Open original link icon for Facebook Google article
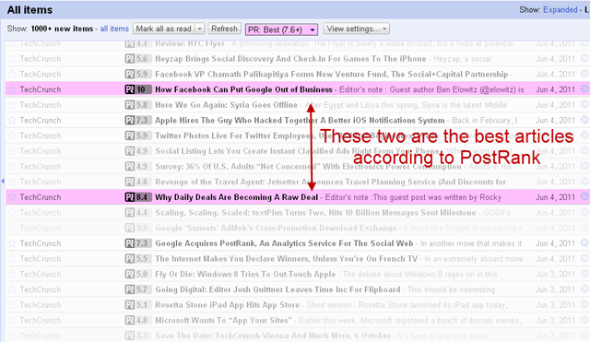The width and height of the screenshot is (590, 342). tap(584, 89)
